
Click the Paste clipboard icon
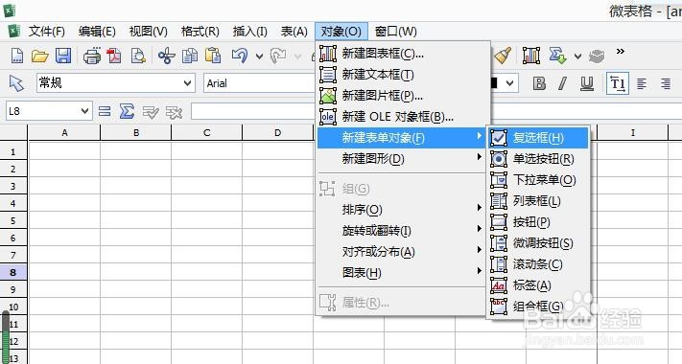point(213,56)
